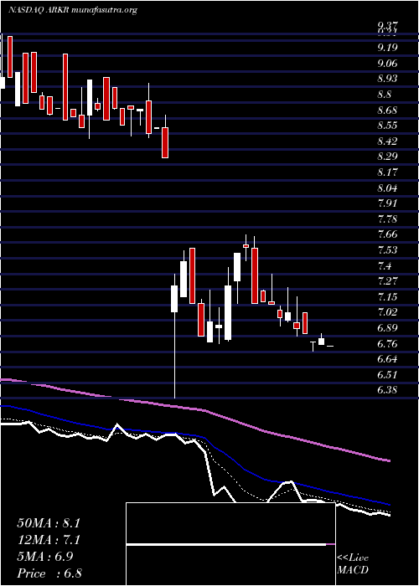Click the 7.78 price axis label
Screen dimensions: 419x586
[387, 219]
